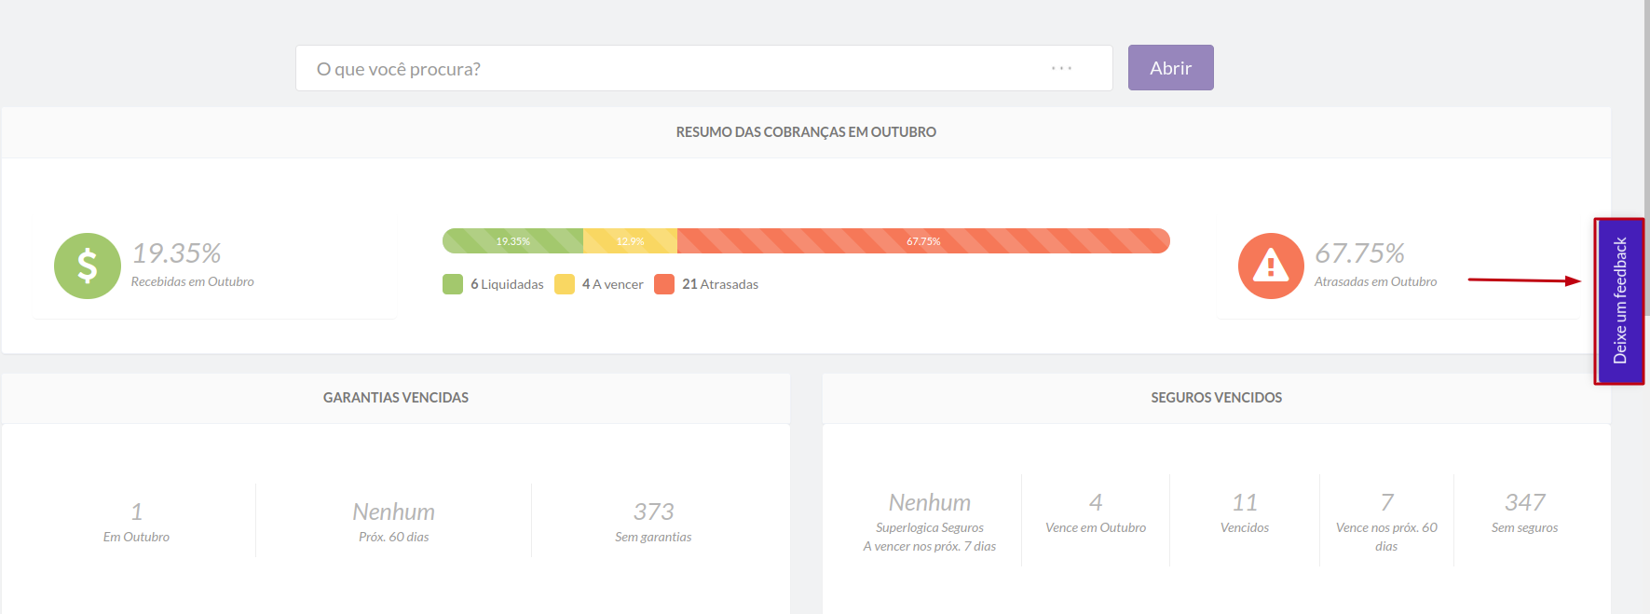Click the three dots in search box
Image resolution: width=1650 pixels, height=614 pixels.
pos(1061,68)
